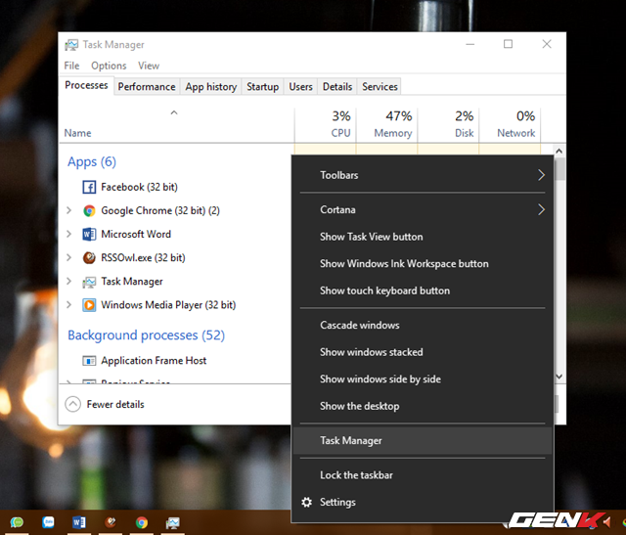Click the Microsoft Word icon in Apps list
This screenshot has height=535, width=626.
tap(89, 234)
